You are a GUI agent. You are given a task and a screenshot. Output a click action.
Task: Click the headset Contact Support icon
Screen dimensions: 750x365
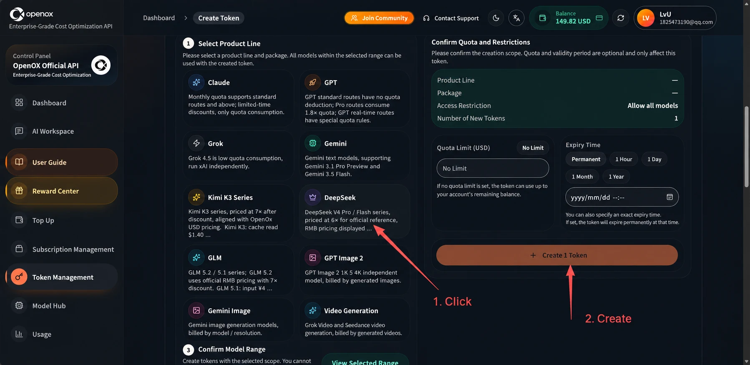point(426,18)
